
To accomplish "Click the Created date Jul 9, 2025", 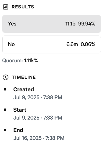I will 26,97.
